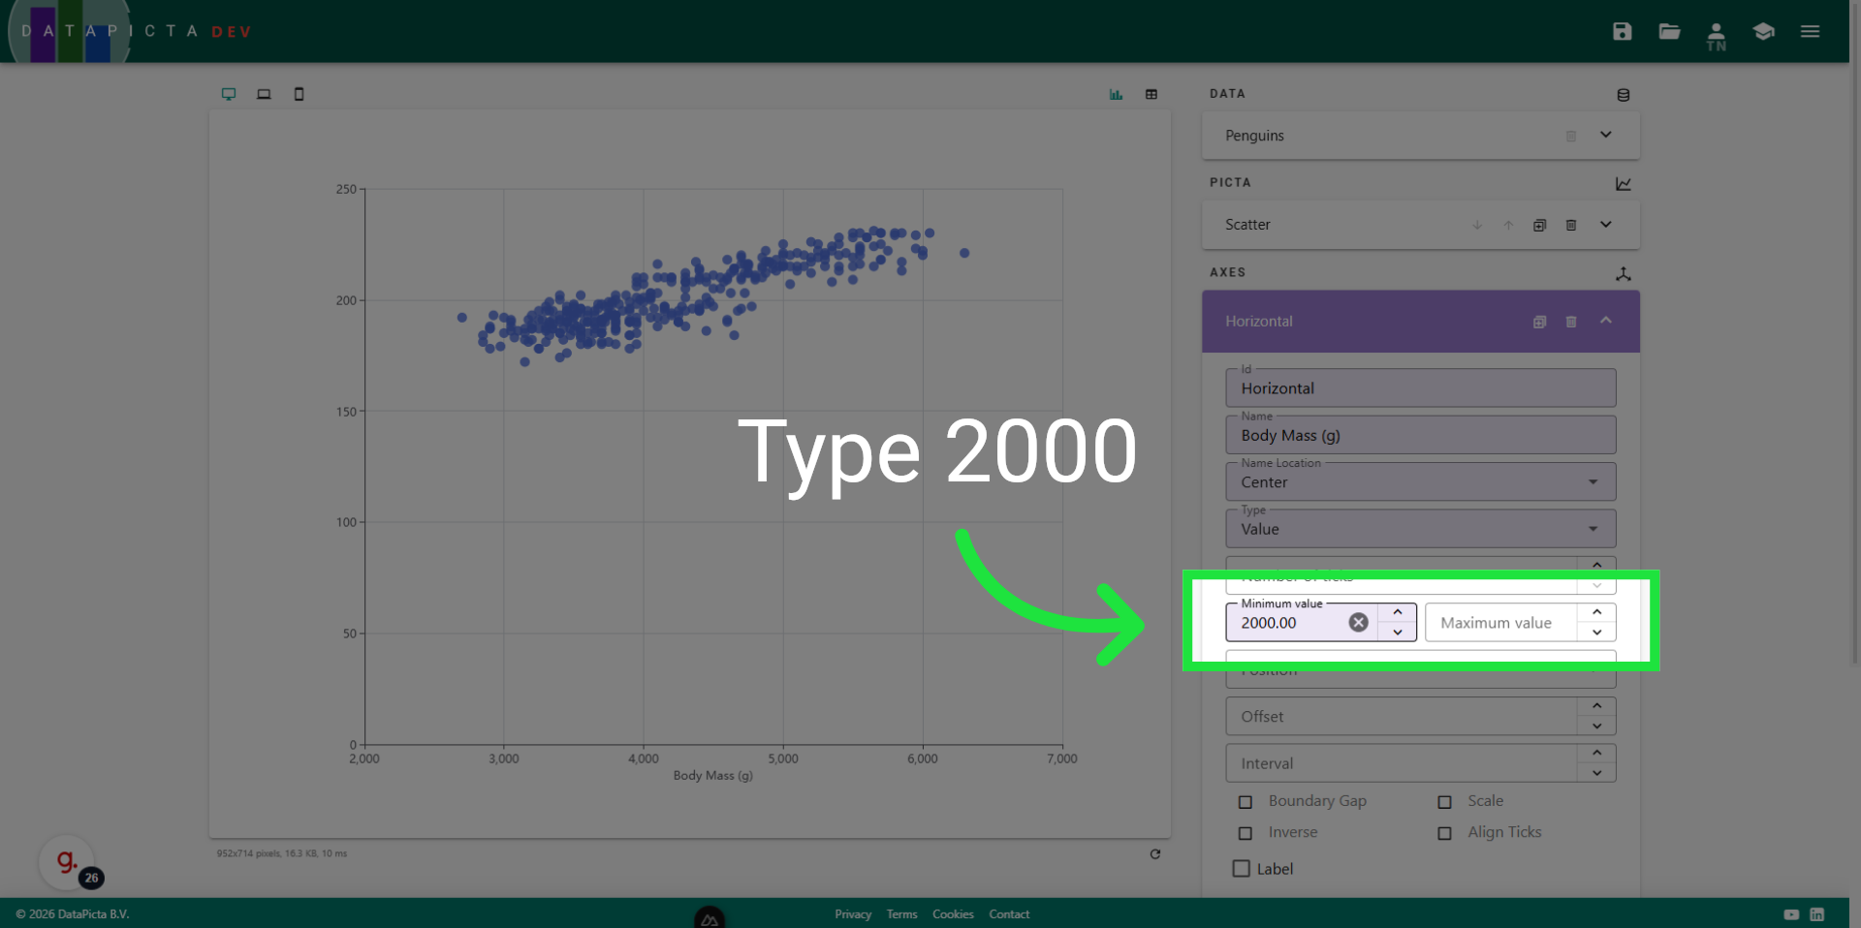The image size is (1861, 928).
Task: Open the table view of the data
Action: 1151,94
